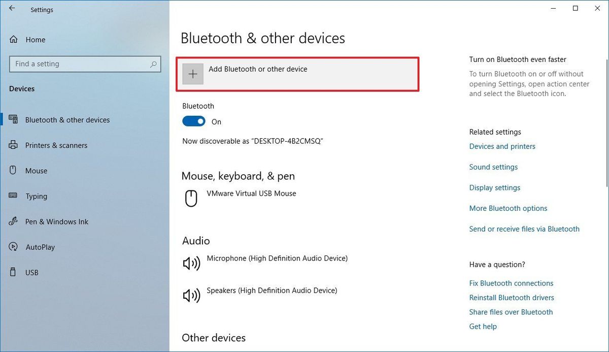Click Send or receive files via Bluetooth

(x=524, y=229)
